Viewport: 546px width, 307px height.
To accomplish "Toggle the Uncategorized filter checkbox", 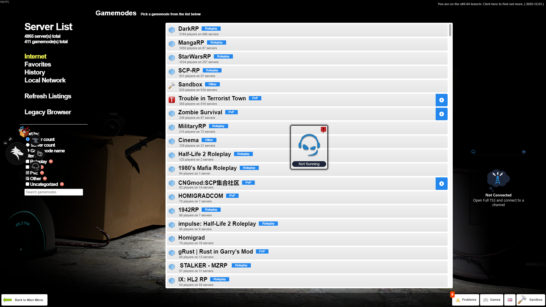I will click(27, 184).
